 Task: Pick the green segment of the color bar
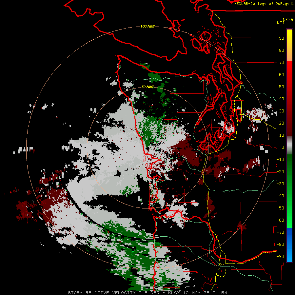289,191
